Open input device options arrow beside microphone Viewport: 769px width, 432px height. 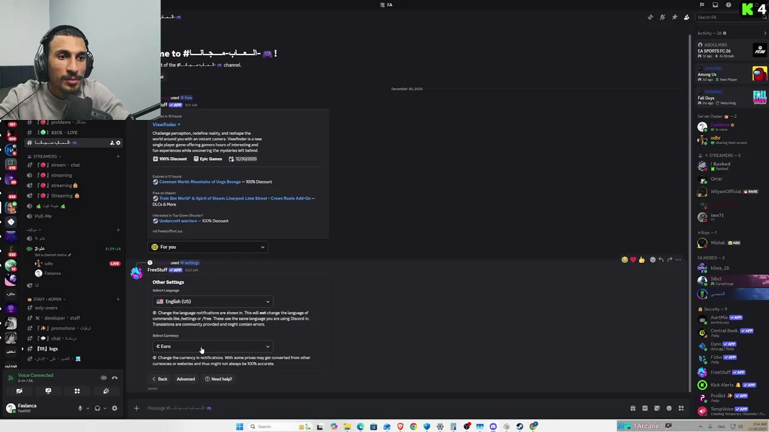tap(88, 409)
